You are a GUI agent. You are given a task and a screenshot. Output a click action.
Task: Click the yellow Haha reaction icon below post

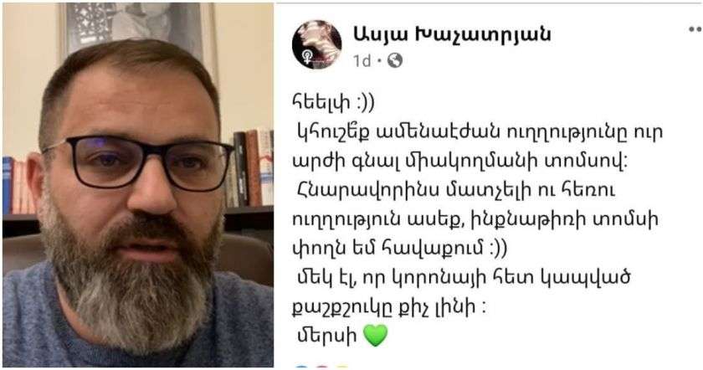tap(341, 367)
